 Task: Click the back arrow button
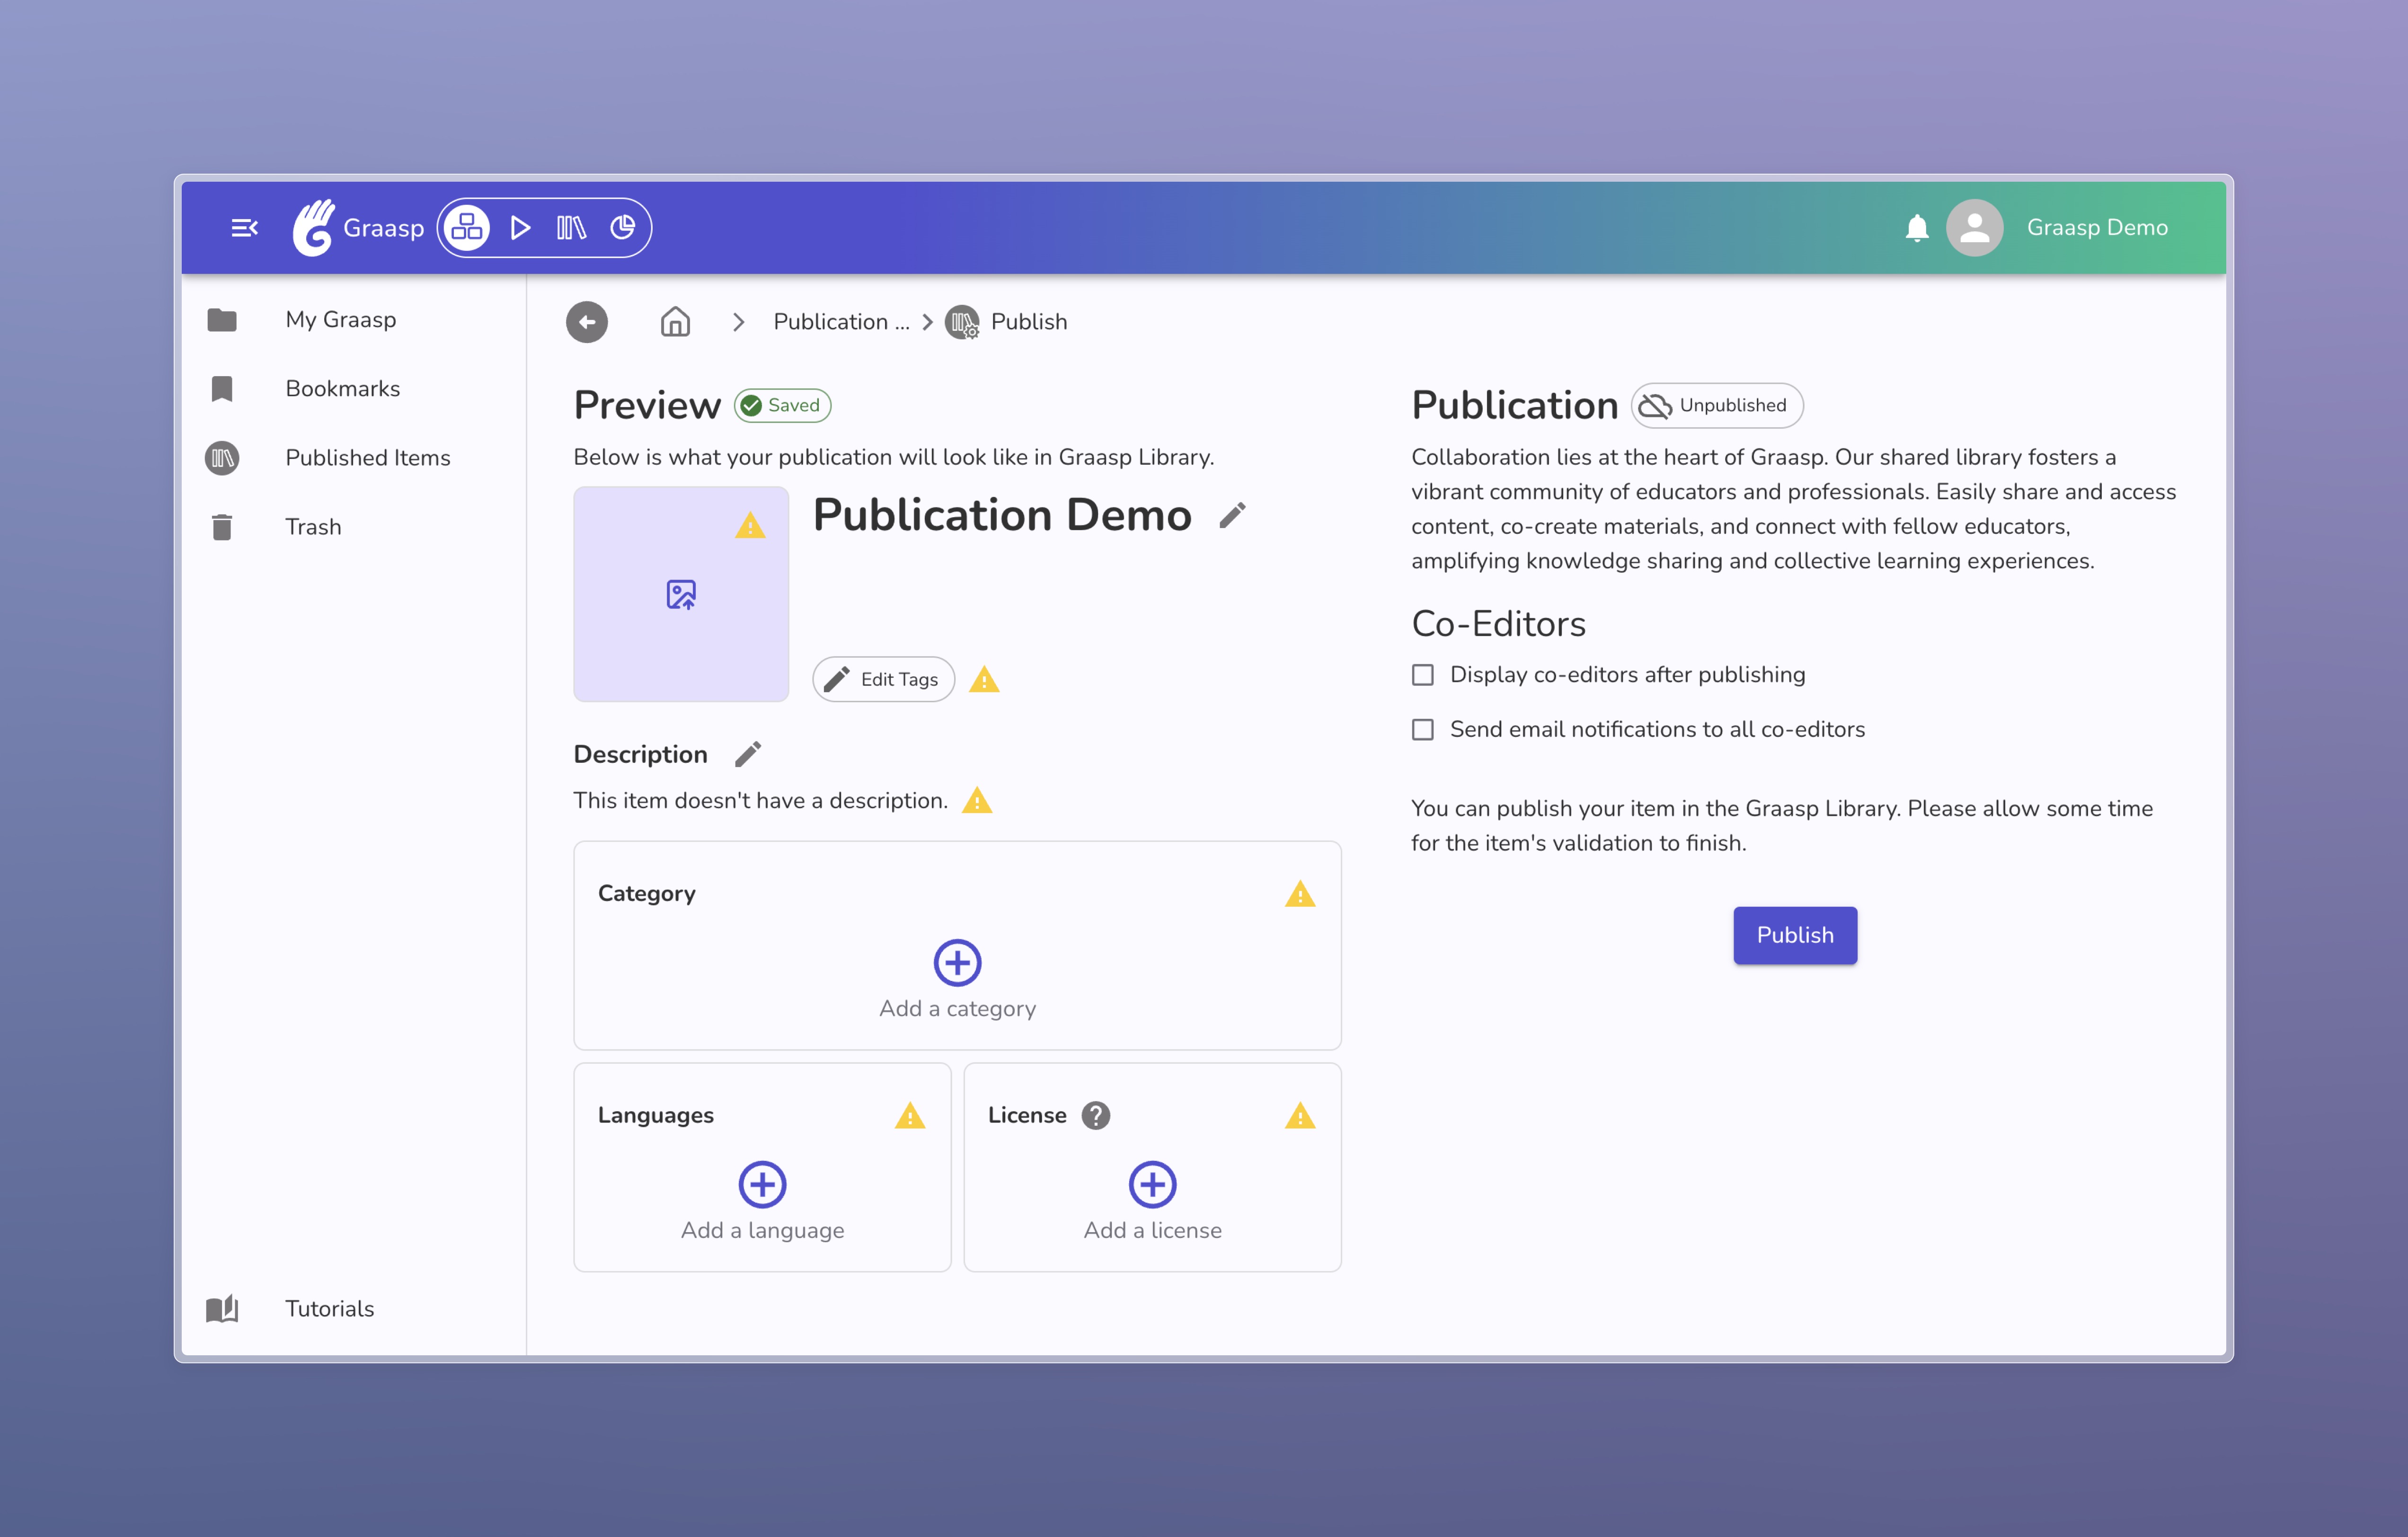[587, 322]
